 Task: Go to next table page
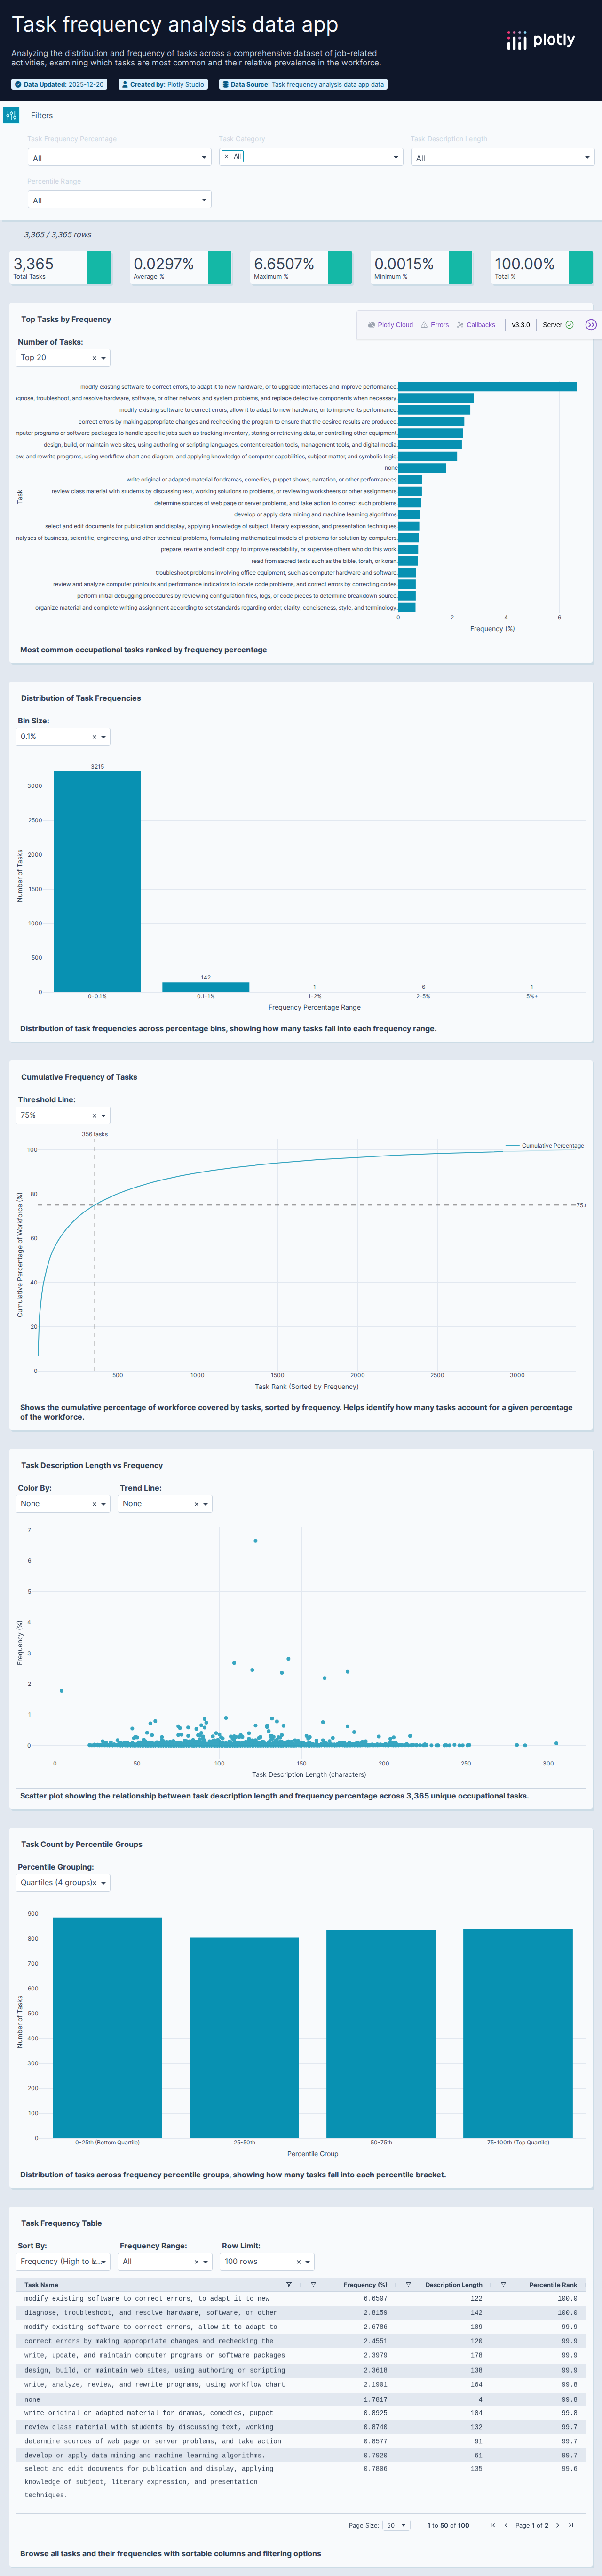click(558, 2525)
